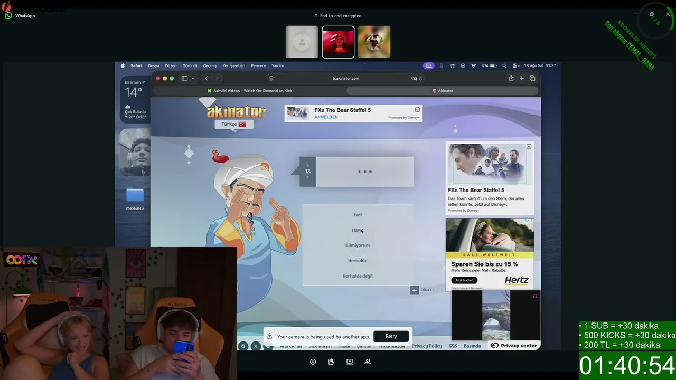Image resolution: width=676 pixels, height=380 pixels.
Task: Show Safari tab overview icon
Action: [532, 78]
